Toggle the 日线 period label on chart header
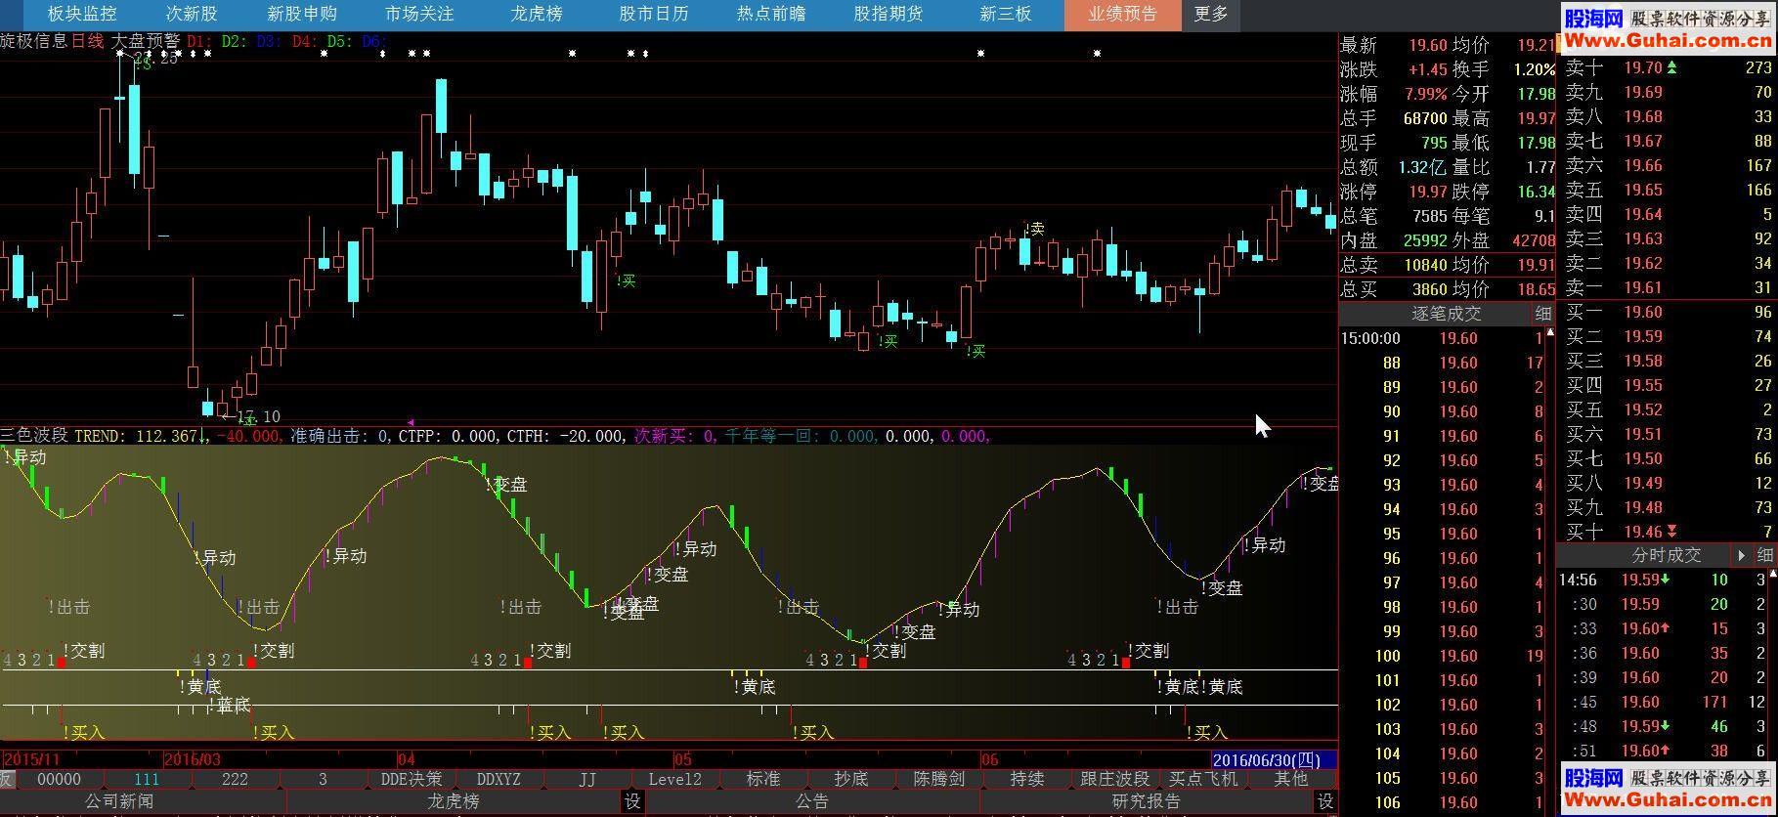This screenshot has width=1778, height=817. (x=87, y=41)
